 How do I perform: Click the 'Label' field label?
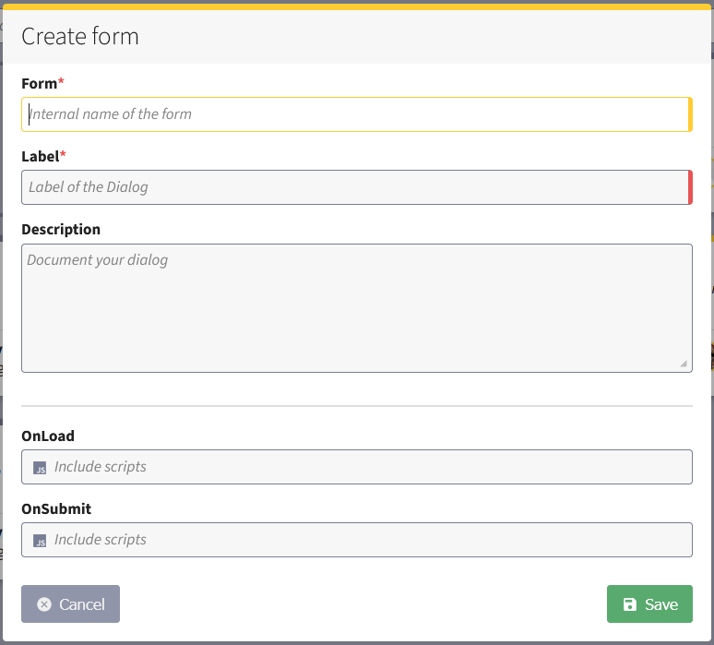tap(40, 157)
